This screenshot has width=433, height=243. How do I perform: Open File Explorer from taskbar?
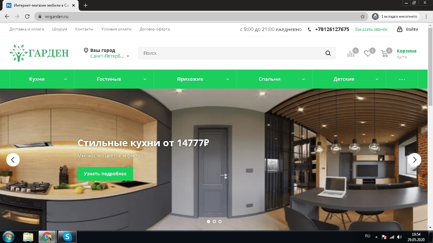[x=28, y=237]
